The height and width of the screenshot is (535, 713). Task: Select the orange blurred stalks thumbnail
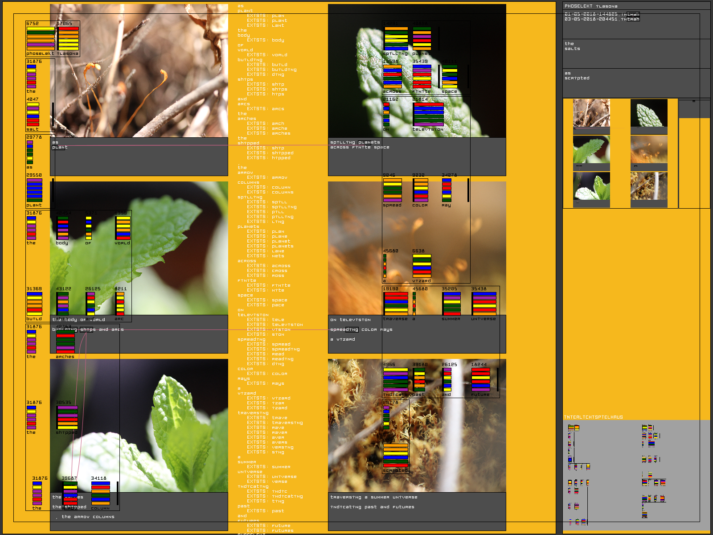(649, 149)
